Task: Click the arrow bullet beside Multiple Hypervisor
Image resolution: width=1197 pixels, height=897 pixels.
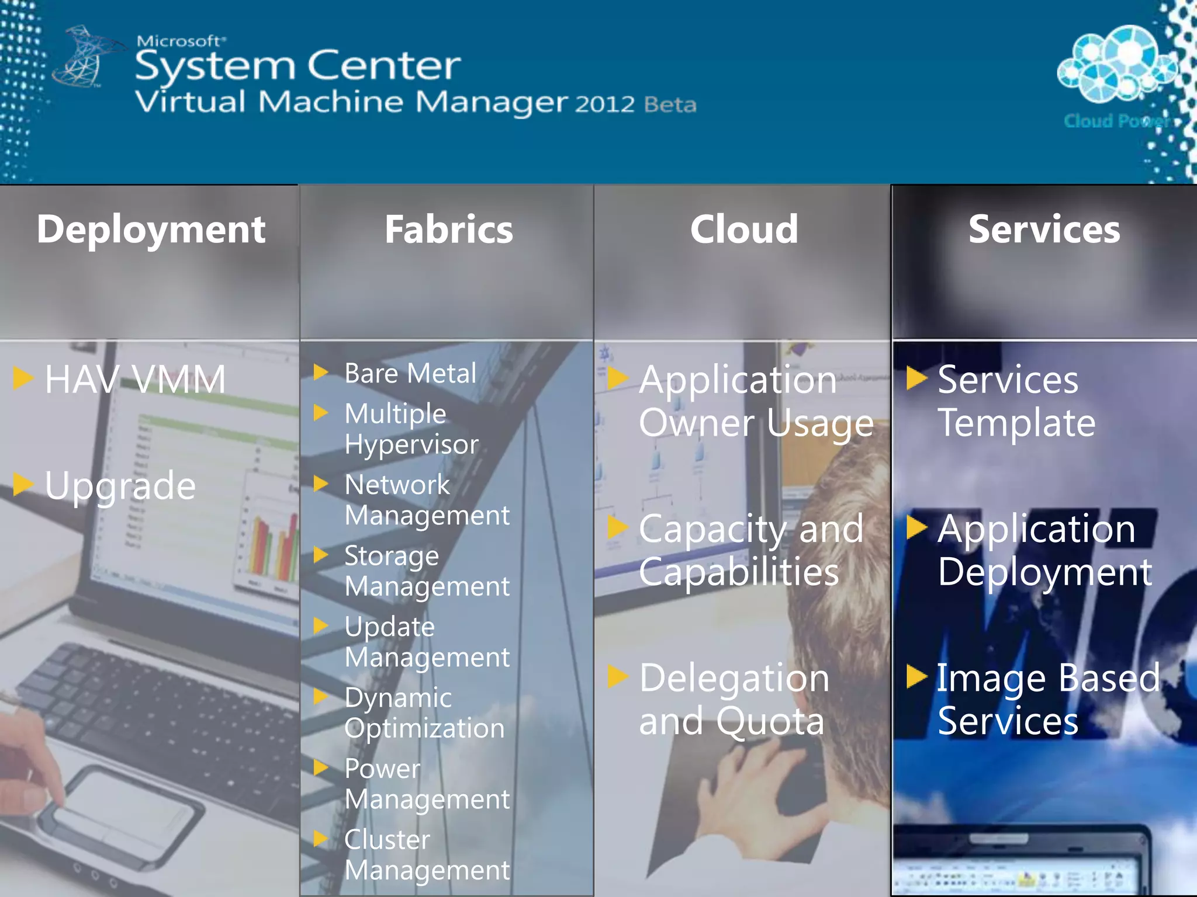Action: pyautogui.click(x=321, y=413)
